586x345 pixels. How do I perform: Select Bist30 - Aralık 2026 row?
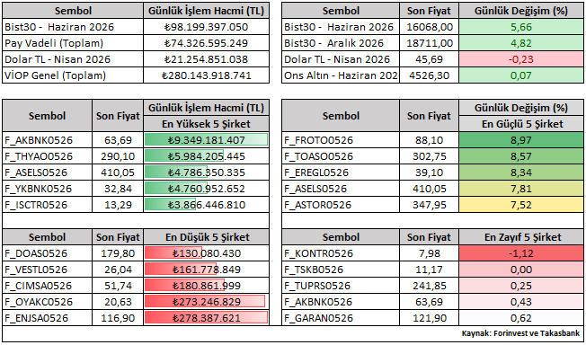pos(432,43)
